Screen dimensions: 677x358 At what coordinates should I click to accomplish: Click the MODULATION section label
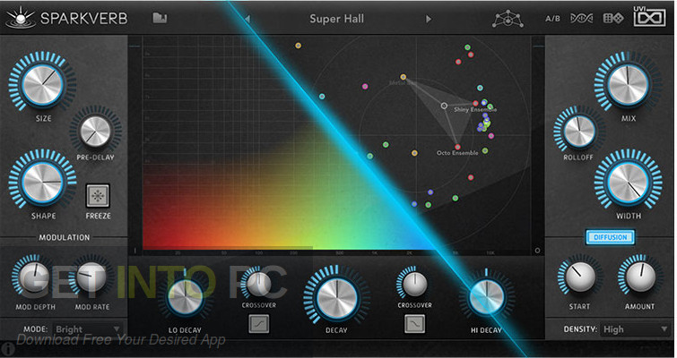65,237
